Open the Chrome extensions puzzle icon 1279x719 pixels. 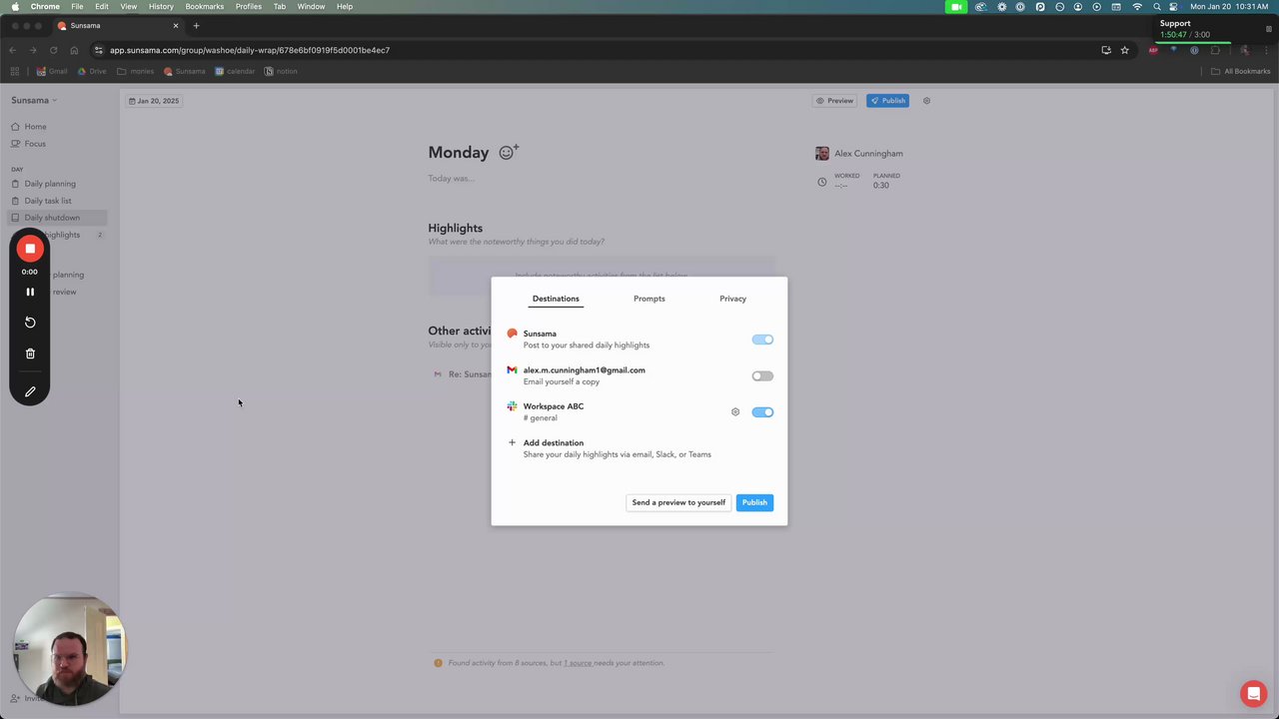(x=1215, y=50)
